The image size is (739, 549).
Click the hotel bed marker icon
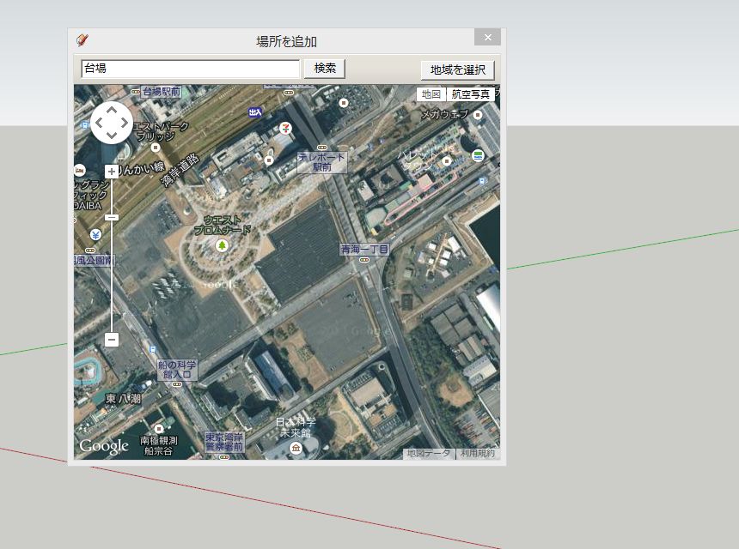click(80, 170)
